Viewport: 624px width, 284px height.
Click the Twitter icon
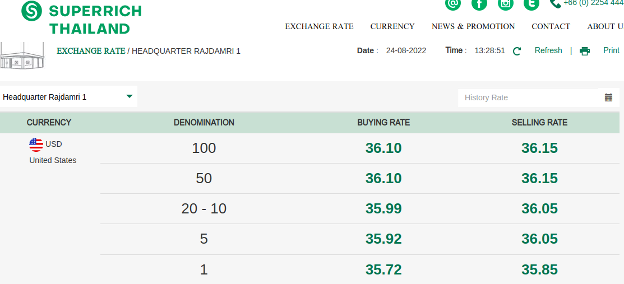(531, 4)
